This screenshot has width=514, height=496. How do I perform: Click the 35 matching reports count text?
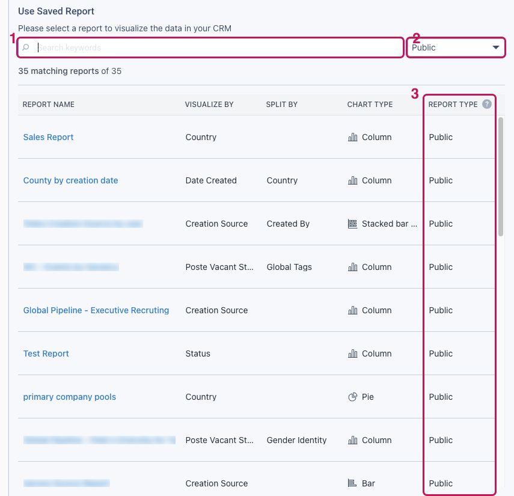70,71
